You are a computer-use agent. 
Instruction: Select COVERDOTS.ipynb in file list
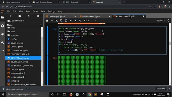(23, 50)
